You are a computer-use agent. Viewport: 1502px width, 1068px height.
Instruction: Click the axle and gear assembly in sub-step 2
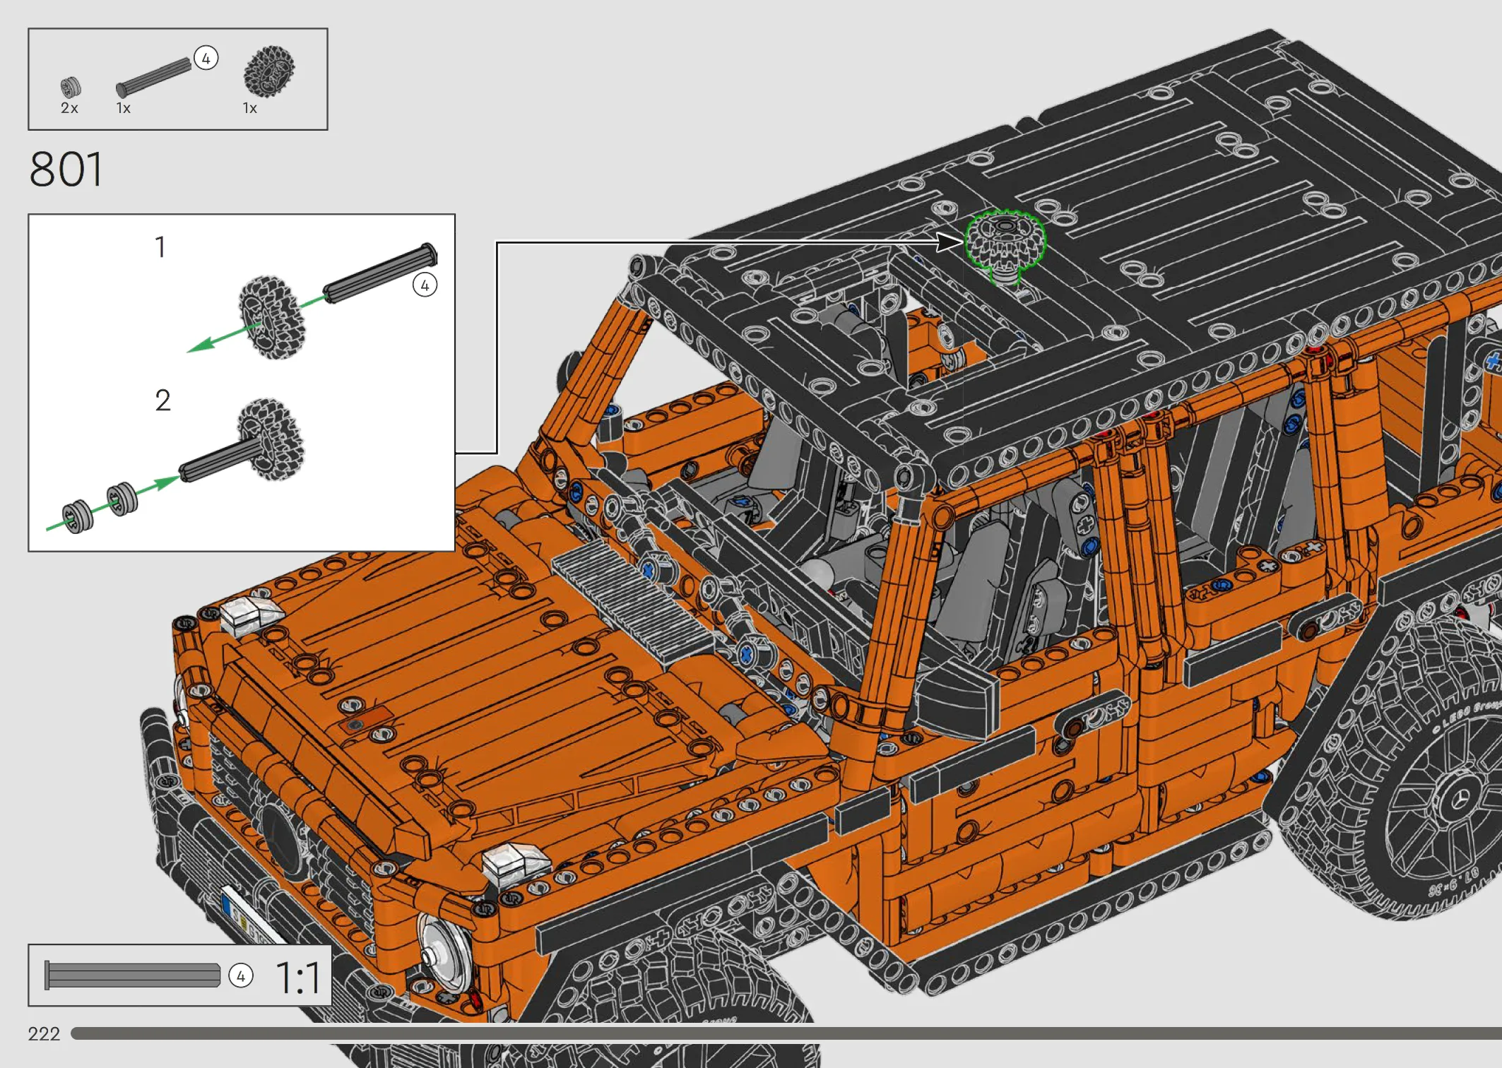tap(244, 441)
